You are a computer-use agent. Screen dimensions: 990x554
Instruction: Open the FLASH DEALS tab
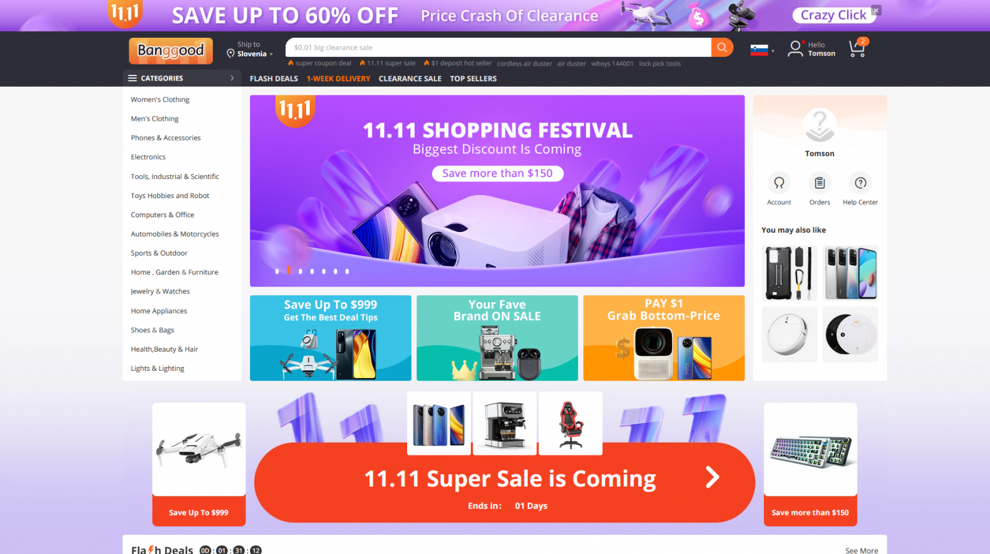[273, 79]
